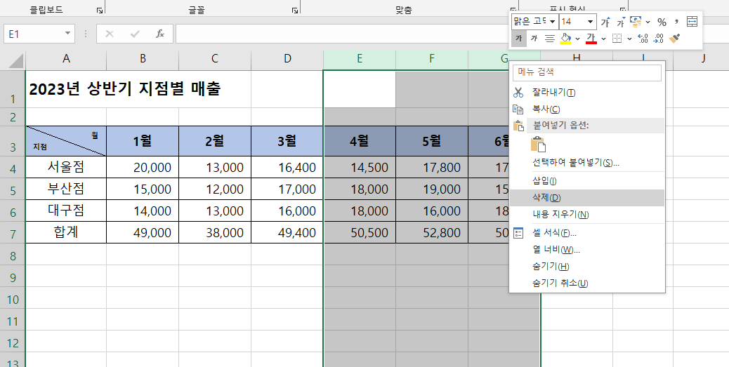Click cancel X icon in formula bar

click(110, 34)
